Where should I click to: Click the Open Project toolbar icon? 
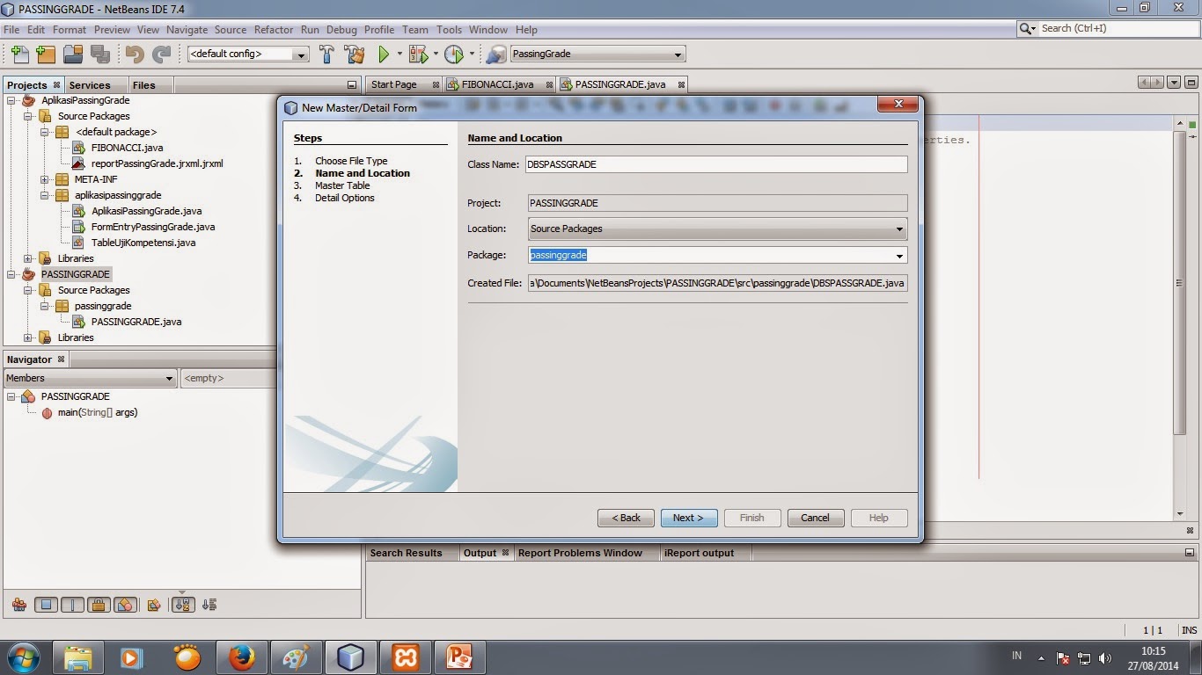(x=73, y=54)
